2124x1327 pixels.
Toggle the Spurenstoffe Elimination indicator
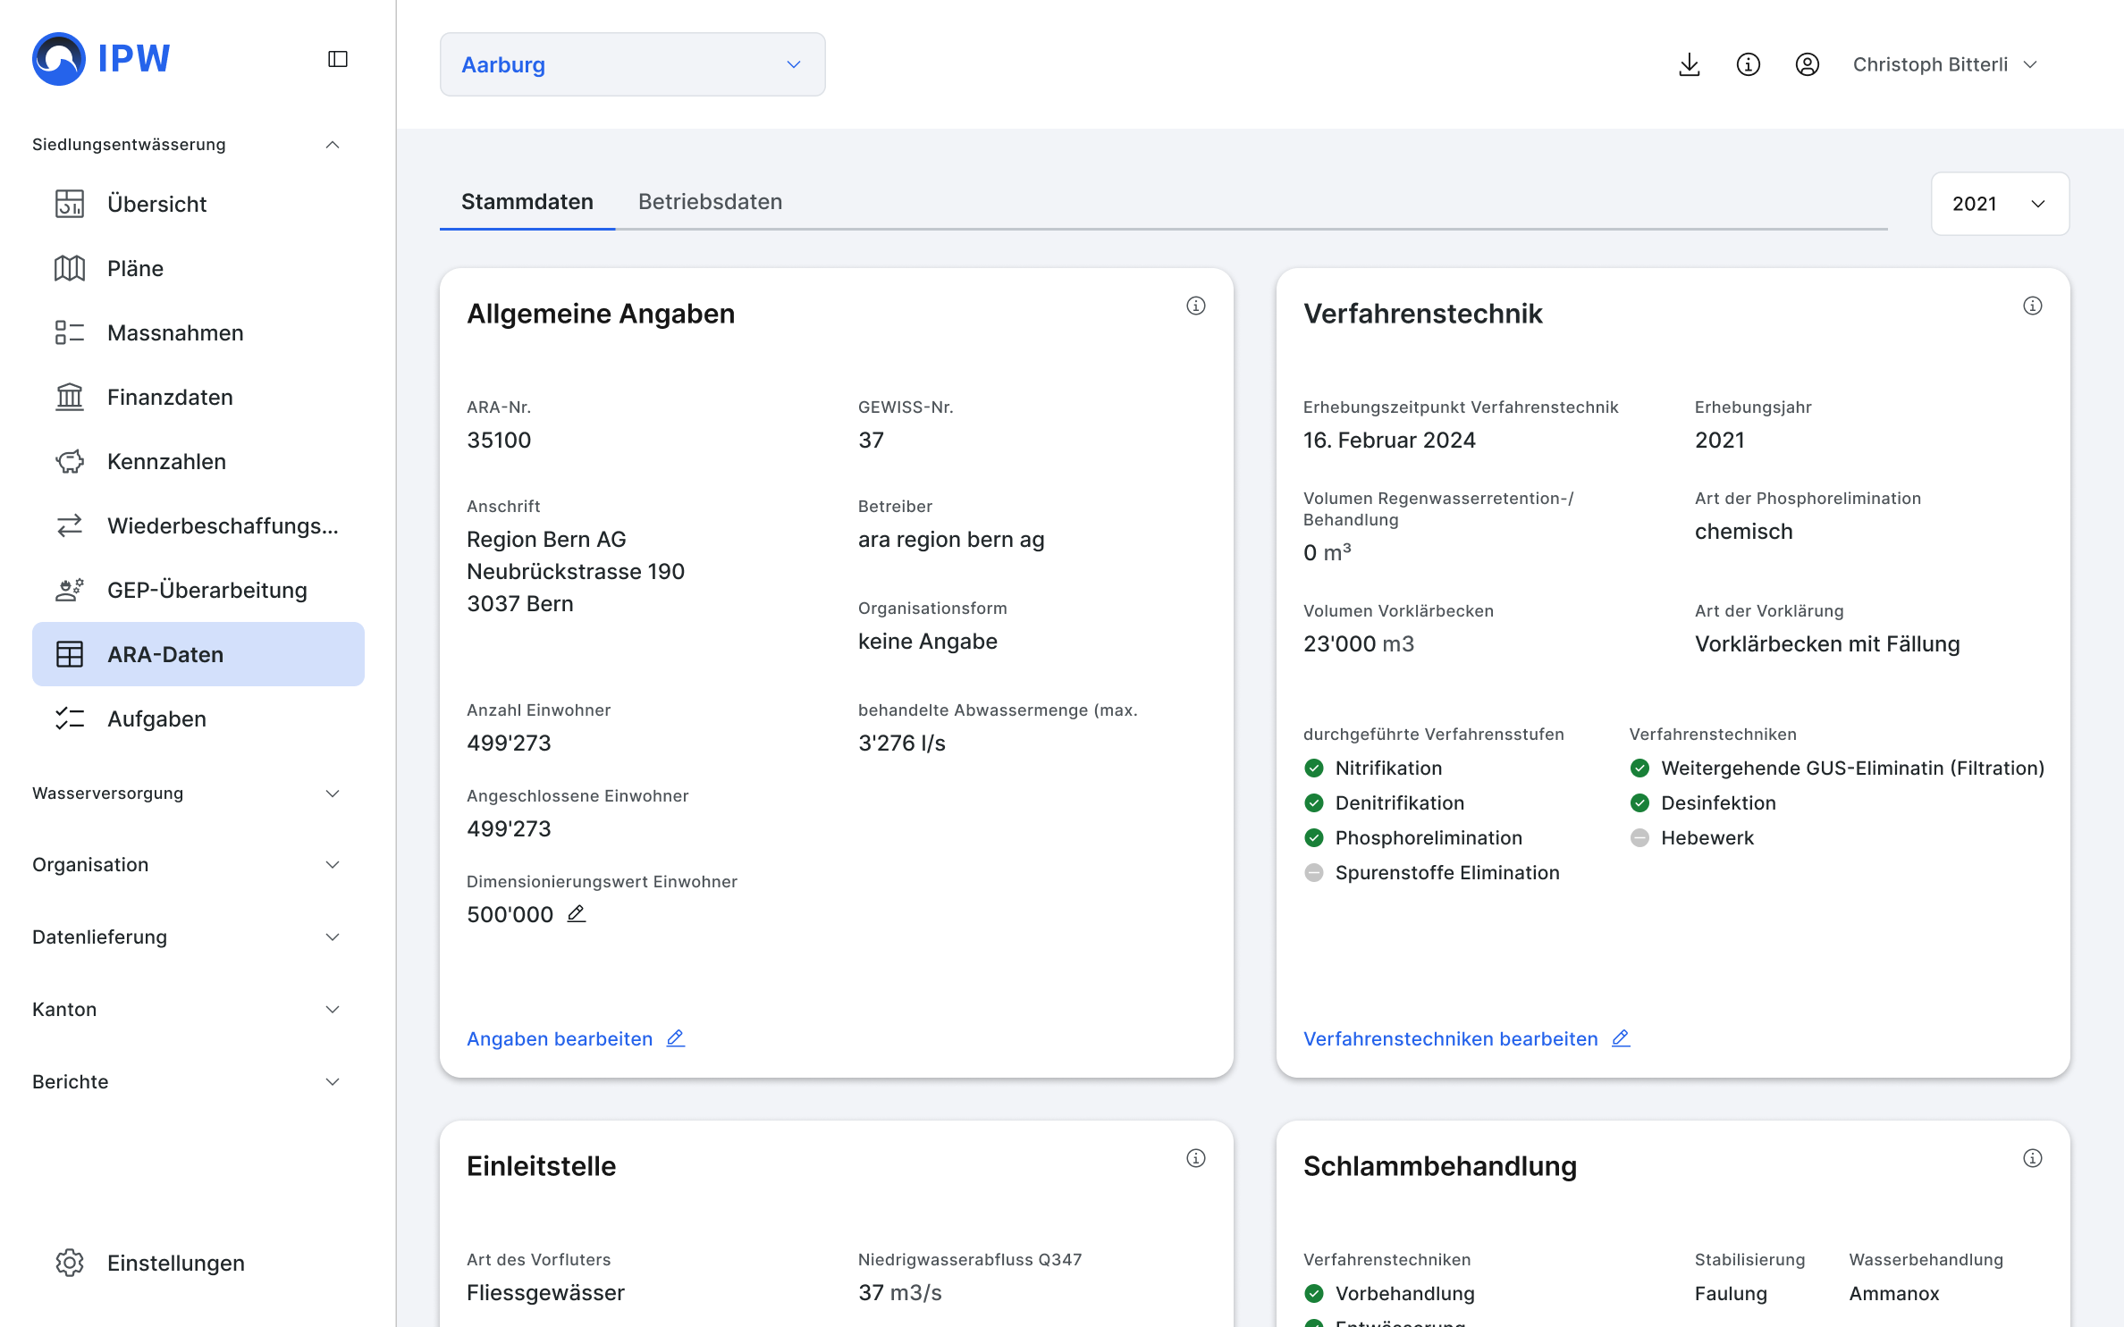point(1313,872)
